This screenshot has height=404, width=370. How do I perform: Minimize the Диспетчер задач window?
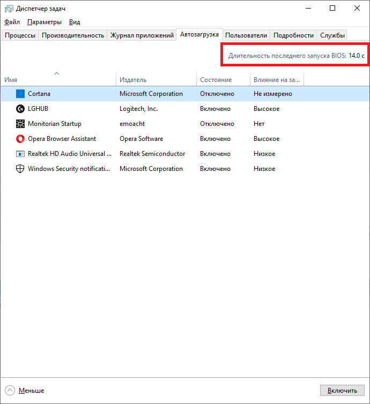(308, 8)
